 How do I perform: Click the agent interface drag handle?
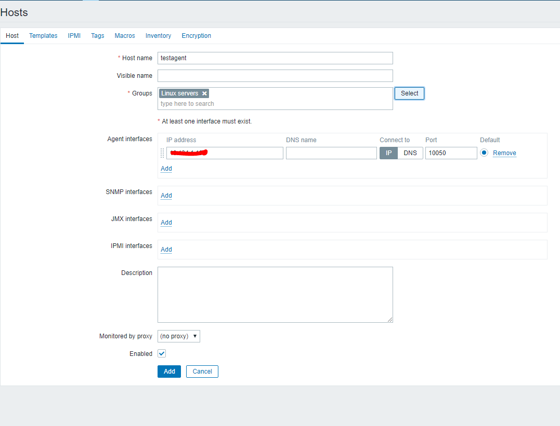(x=162, y=153)
